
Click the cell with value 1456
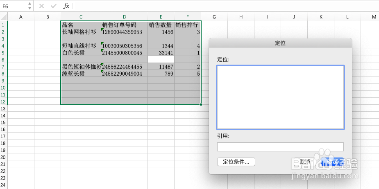pyautogui.click(x=161, y=32)
